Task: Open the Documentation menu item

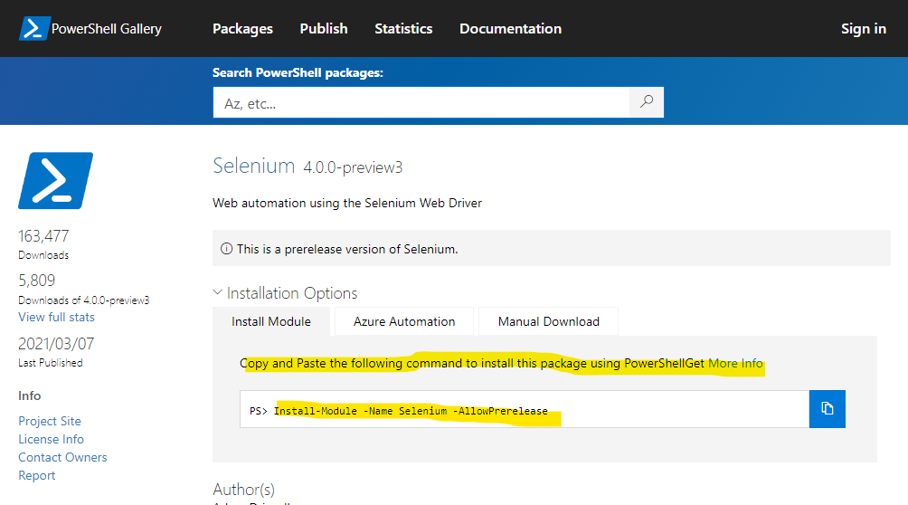Action: coord(510,29)
